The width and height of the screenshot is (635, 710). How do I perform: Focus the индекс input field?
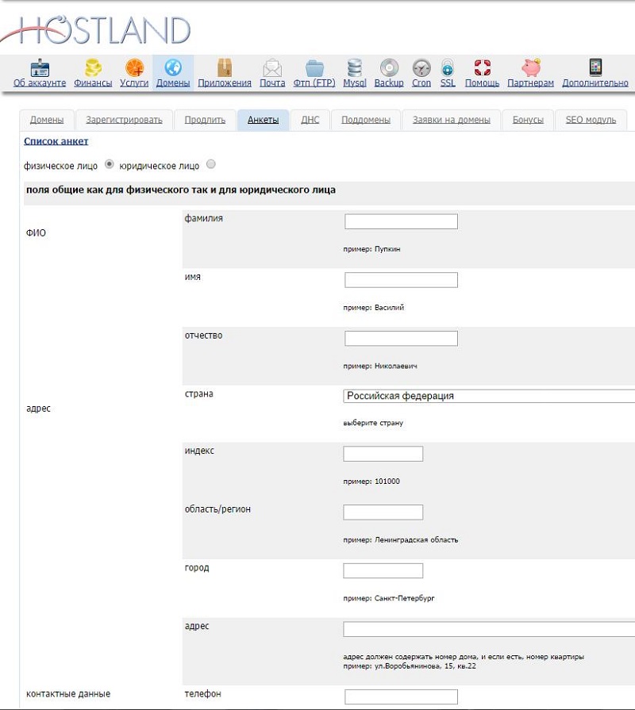click(383, 454)
